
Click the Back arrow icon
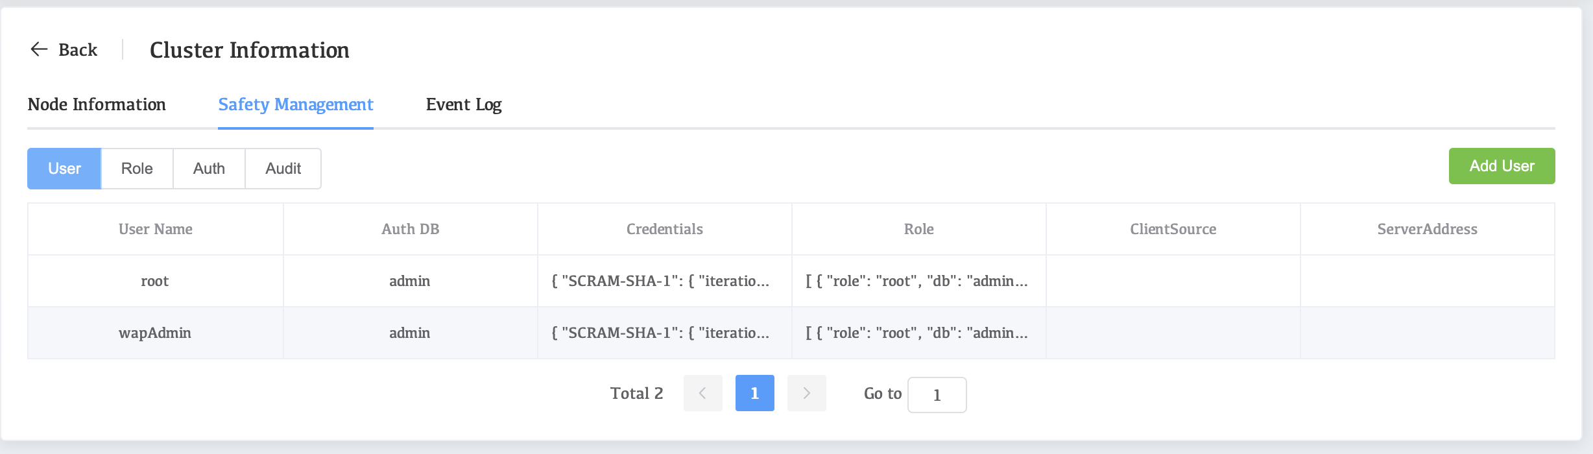[x=39, y=49]
